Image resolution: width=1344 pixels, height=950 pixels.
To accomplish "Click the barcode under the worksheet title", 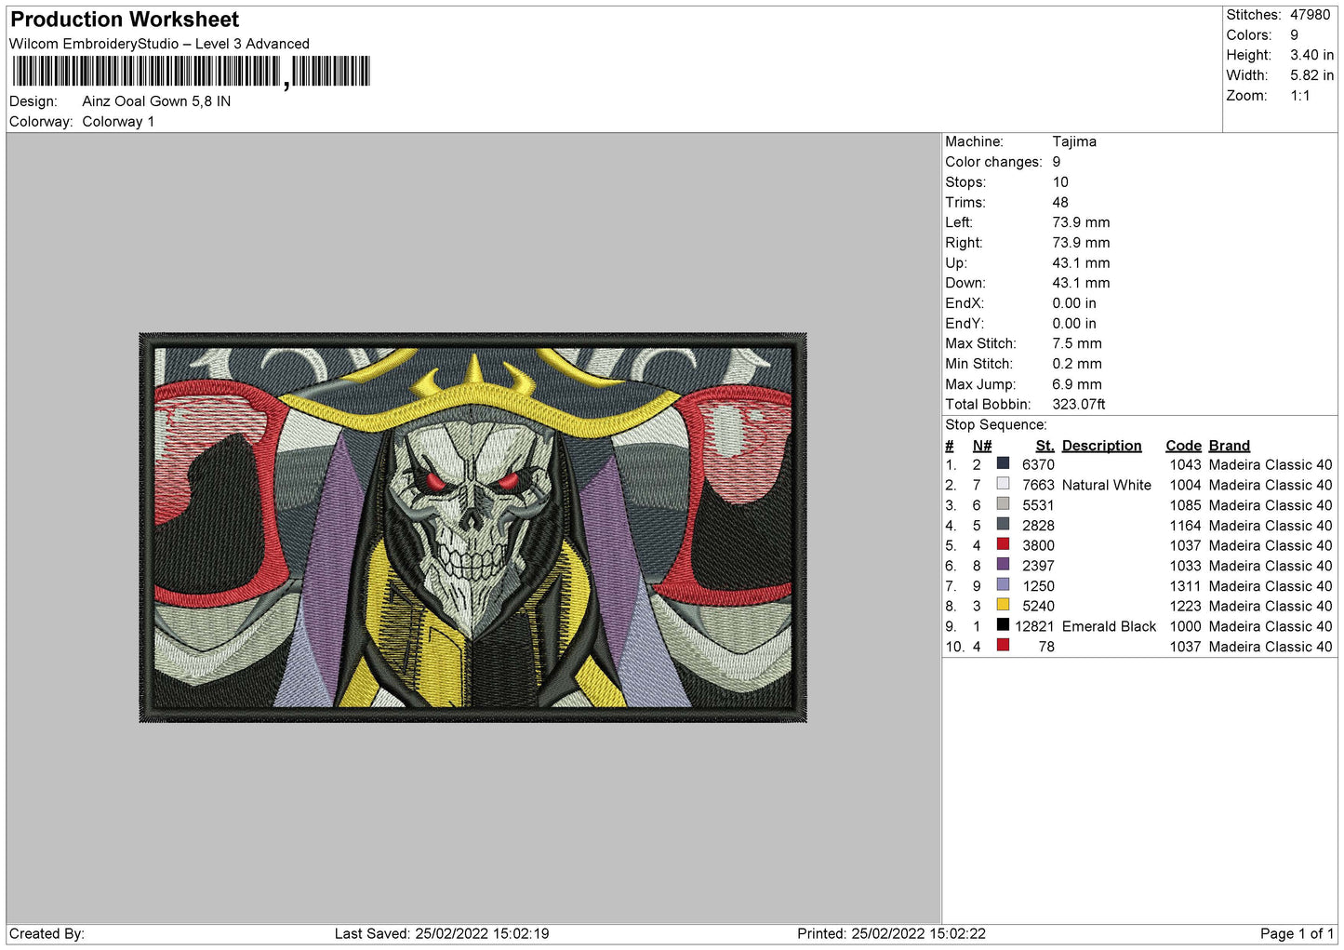I will tap(191, 72).
